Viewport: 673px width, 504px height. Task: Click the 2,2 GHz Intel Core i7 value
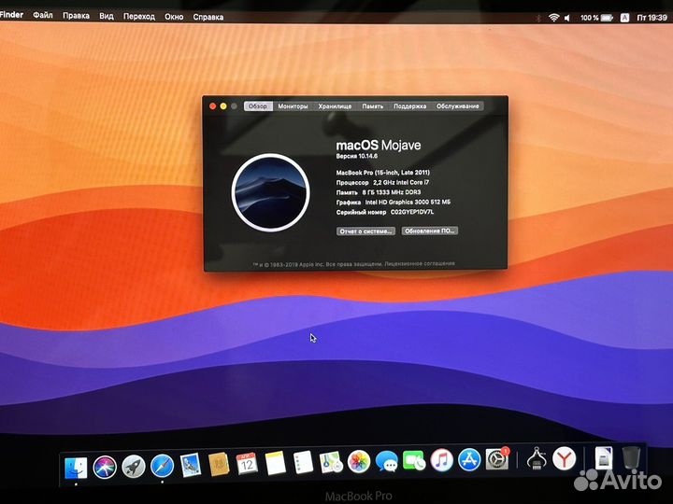click(401, 182)
